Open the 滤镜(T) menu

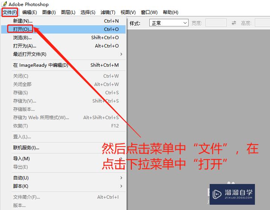(108, 12)
